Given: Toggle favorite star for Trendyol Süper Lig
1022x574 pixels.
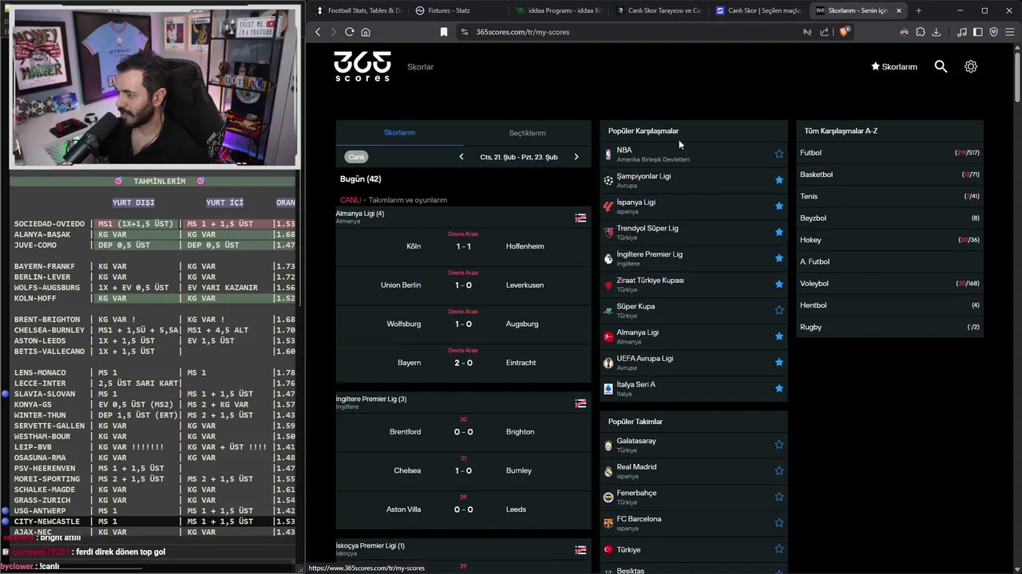Looking at the screenshot, I should 779,232.
